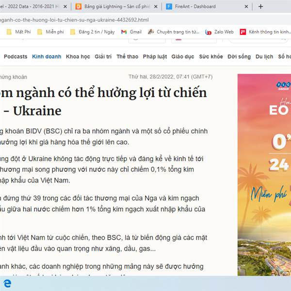Image resolution: width=291 pixels, height=291 pixels.
Task: Open the Mất Phí bookmark folder
Action: [x=18, y=32]
